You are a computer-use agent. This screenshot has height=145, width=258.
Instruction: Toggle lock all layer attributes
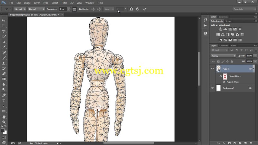tap(232, 62)
